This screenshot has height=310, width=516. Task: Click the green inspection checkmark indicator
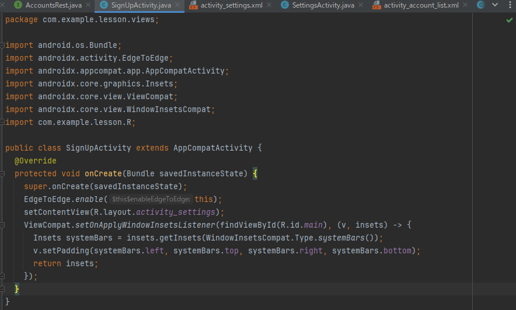[x=510, y=20]
